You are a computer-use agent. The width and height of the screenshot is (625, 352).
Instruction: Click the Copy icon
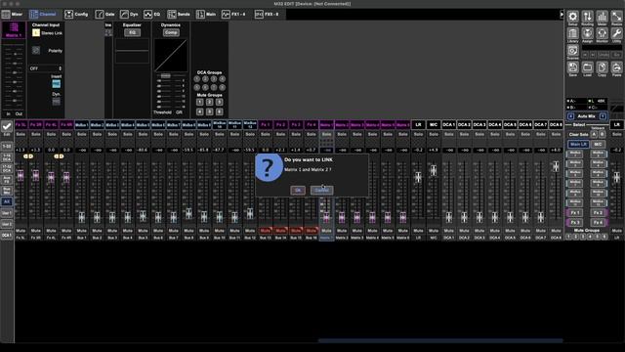tap(602, 67)
